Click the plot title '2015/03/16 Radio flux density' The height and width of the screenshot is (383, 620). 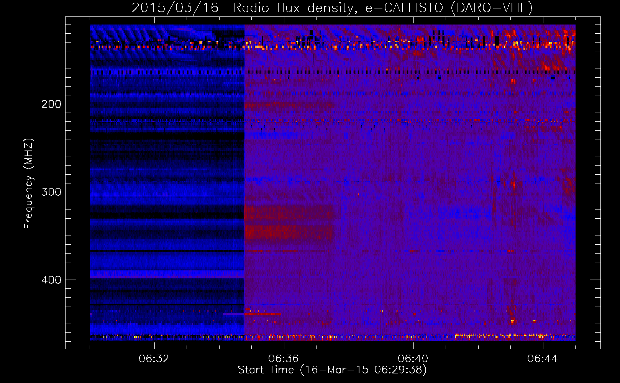[x=332, y=8]
